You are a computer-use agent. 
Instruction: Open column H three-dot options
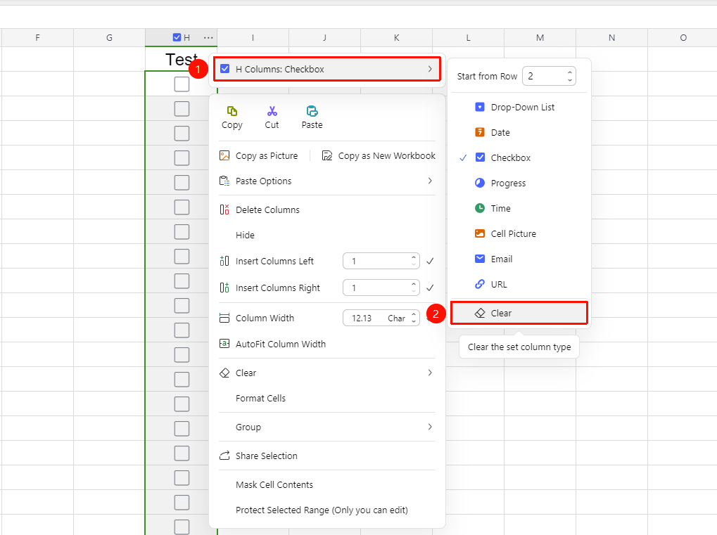[208, 37]
